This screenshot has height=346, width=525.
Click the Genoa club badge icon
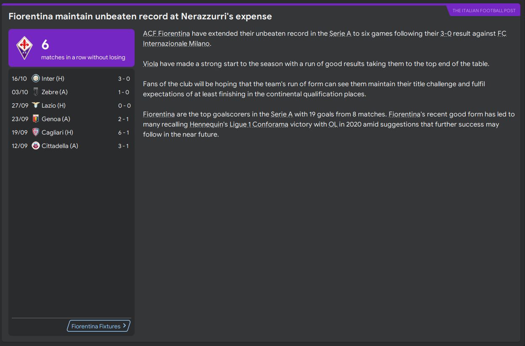[x=36, y=119]
